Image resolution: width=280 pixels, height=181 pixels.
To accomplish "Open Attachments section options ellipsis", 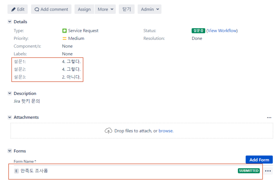I will click(x=269, y=118).
